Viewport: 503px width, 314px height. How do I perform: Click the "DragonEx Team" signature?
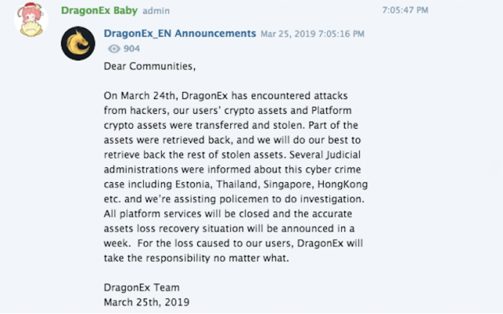[x=141, y=288]
